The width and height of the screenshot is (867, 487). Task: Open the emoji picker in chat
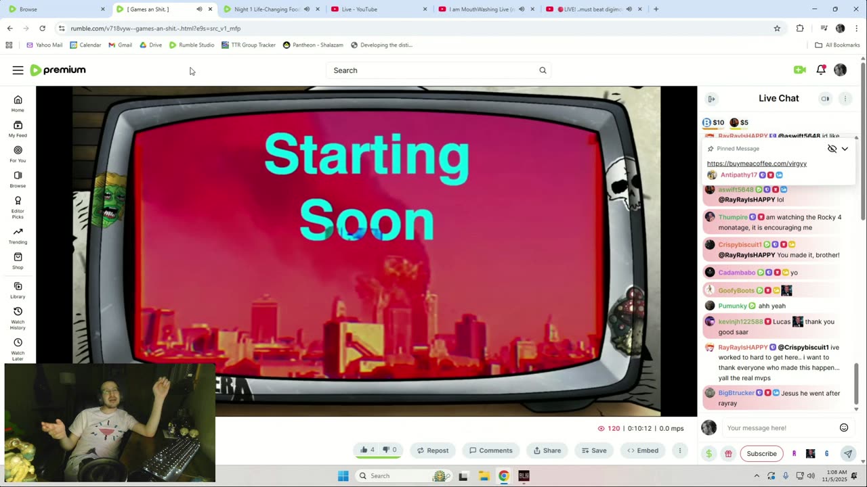[x=844, y=427]
